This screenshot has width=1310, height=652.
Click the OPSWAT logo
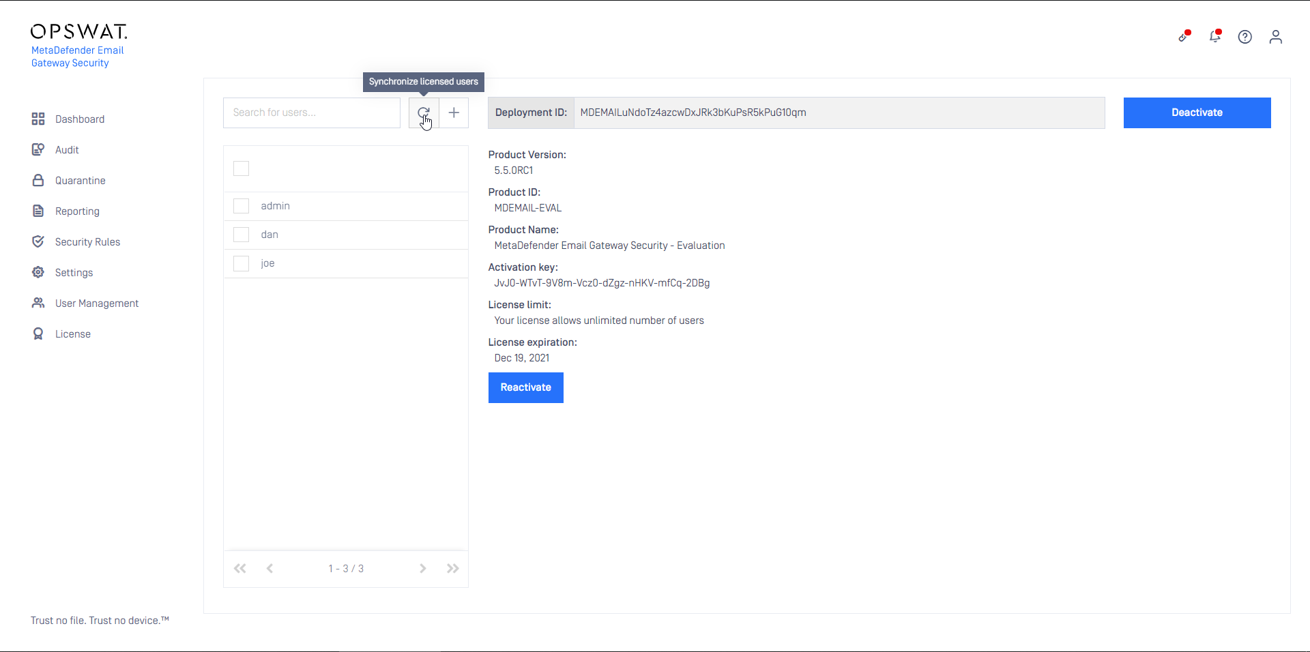point(79,31)
